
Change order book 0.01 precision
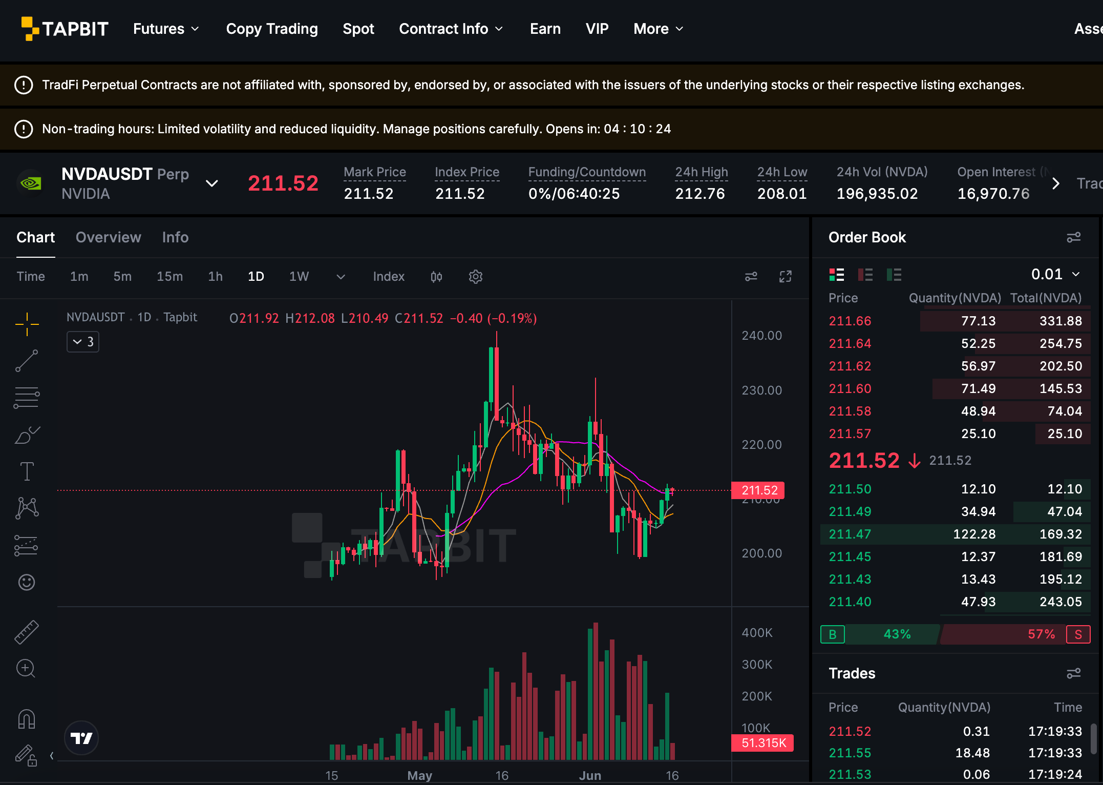pyautogui.click(x=1056, y=274)
